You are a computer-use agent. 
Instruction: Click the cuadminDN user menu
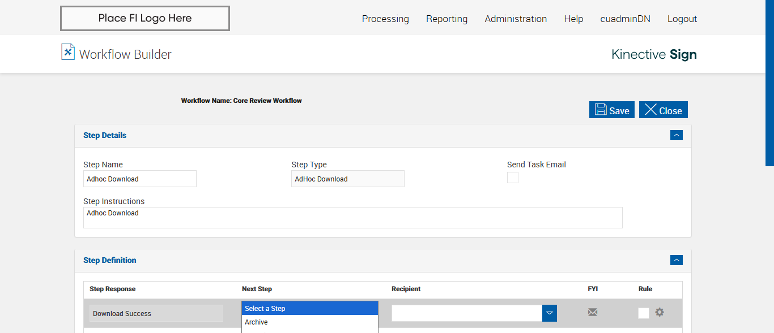[x=626, y=19]
